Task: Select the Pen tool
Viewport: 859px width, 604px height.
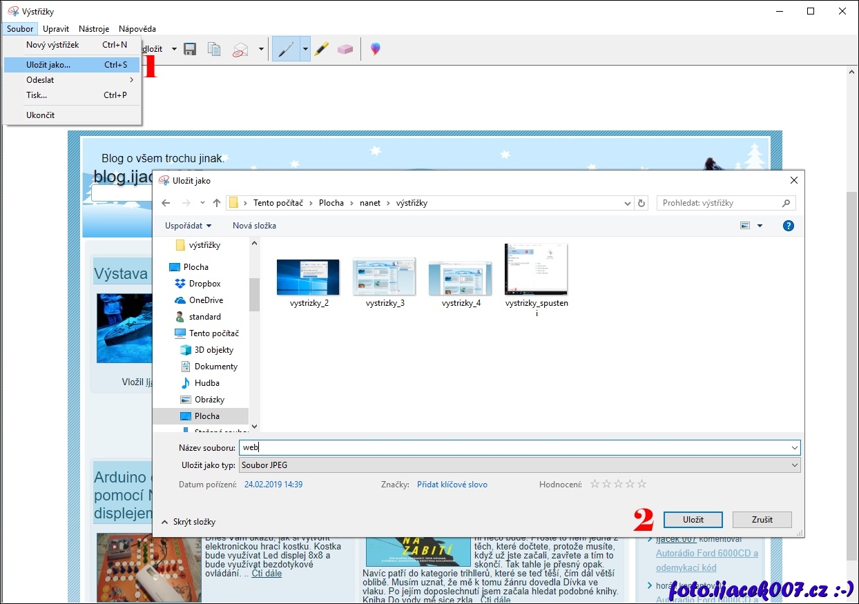Action: [x=285, y=49]
